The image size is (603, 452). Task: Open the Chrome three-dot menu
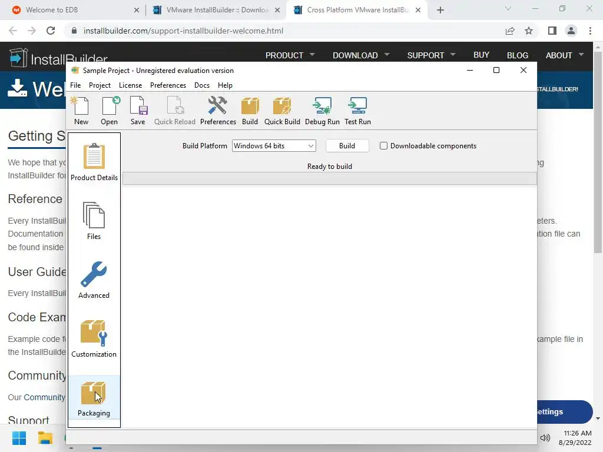590,31
